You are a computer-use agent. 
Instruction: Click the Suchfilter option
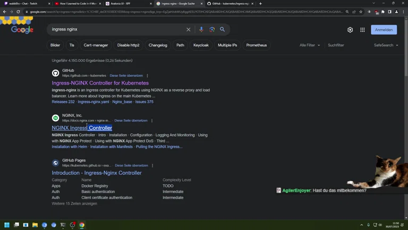(336, 45)
